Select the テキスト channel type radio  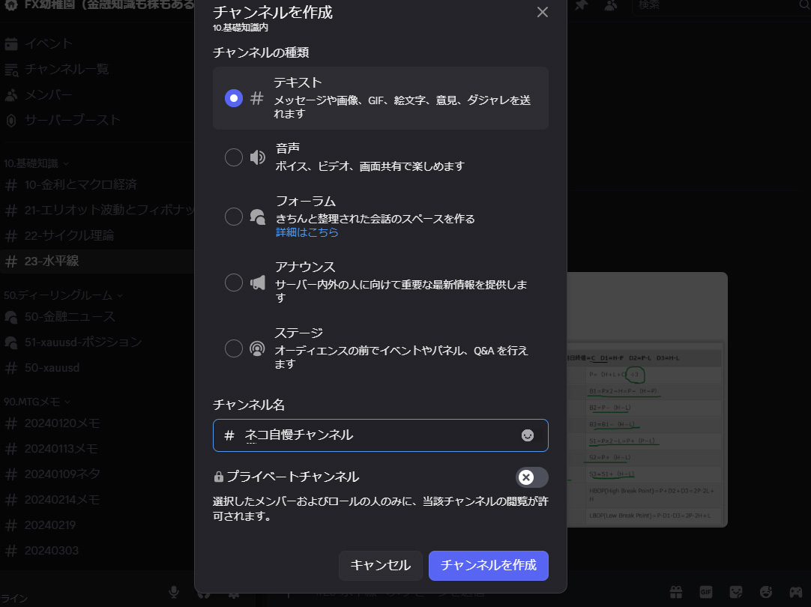click(x=234, y=98)
